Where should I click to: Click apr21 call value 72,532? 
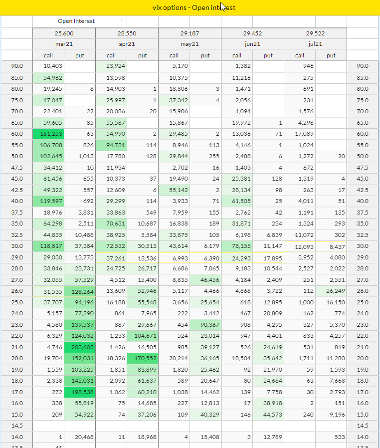pos(111,246)
